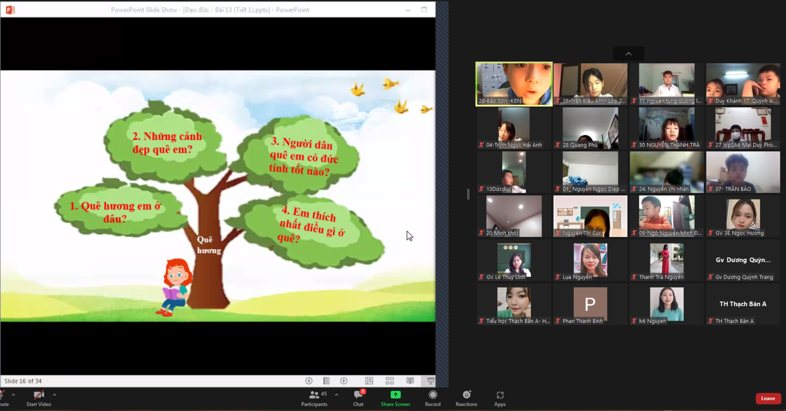The height and width of the screenshot is (411, 786).
Task: Open the slide menu in the status bar
Action: 326,381
